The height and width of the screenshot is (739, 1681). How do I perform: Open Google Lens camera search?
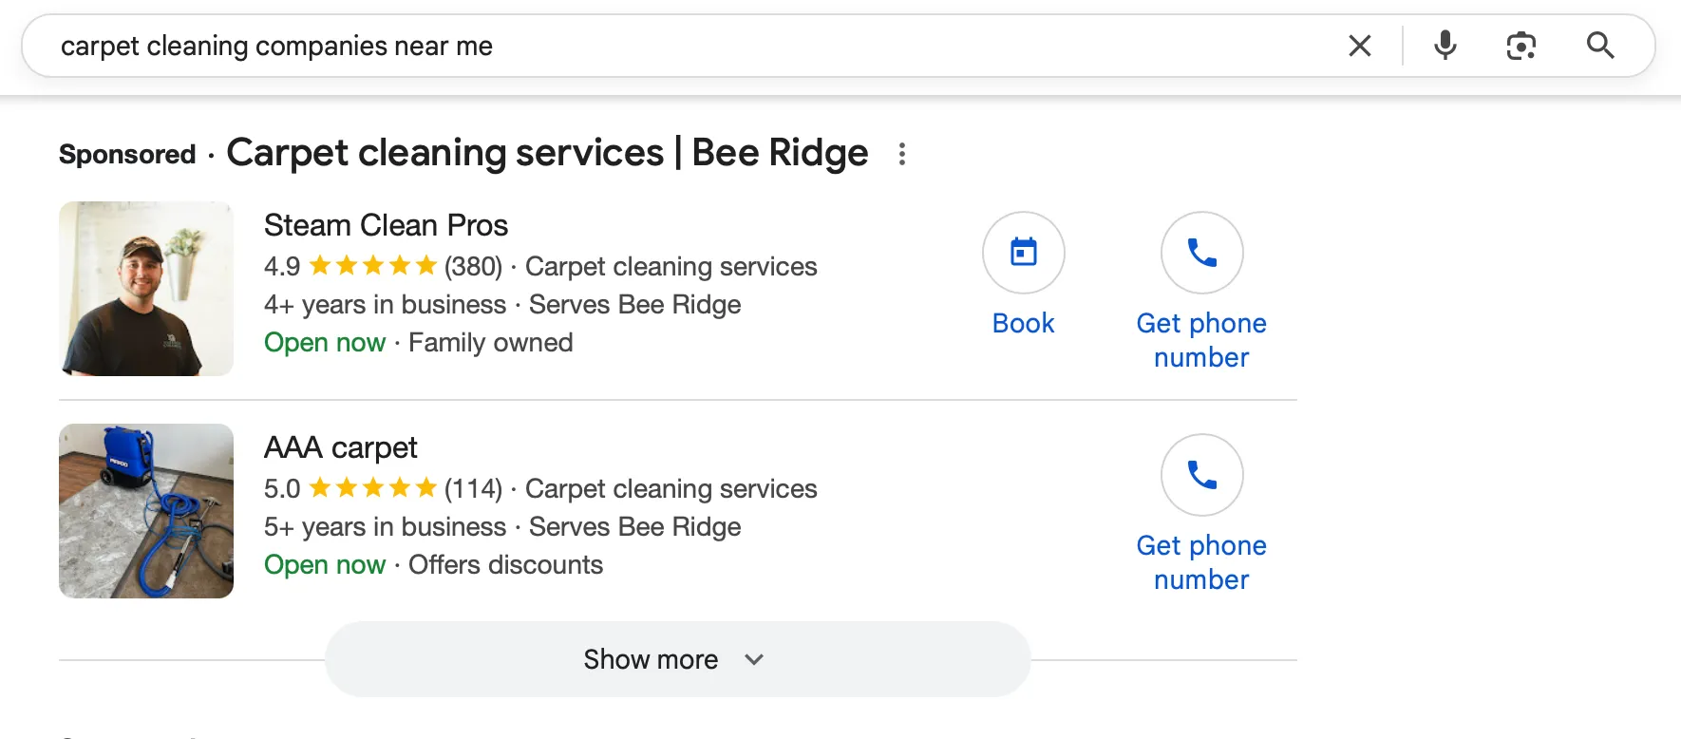[x=1521, y=45]
